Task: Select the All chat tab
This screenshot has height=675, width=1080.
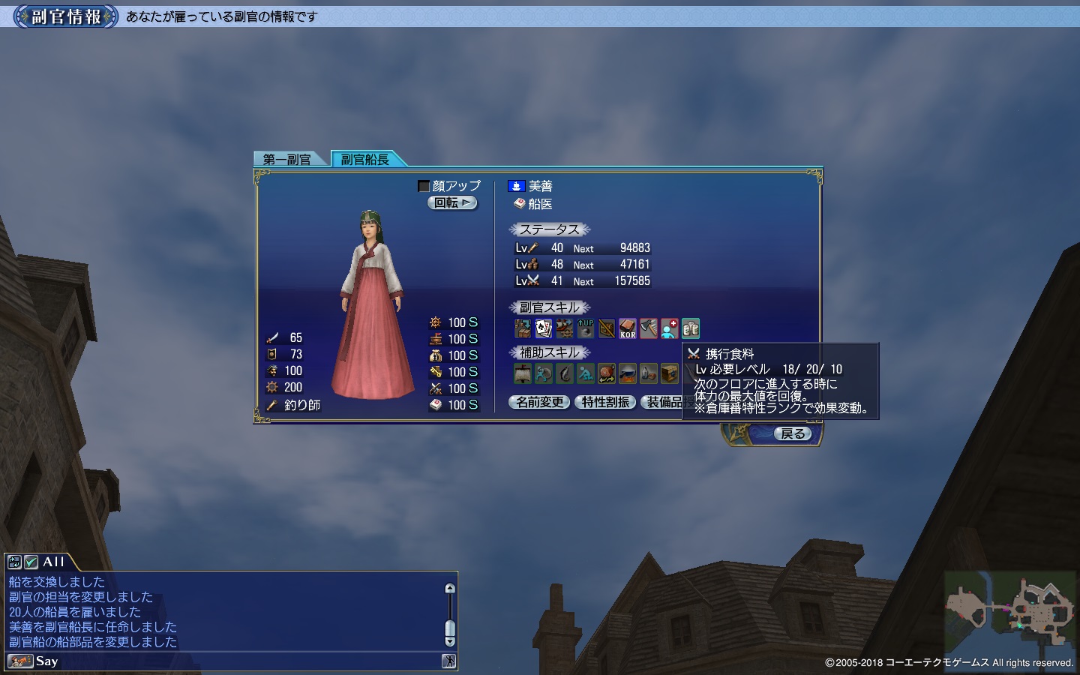Action: pos(53,562)
